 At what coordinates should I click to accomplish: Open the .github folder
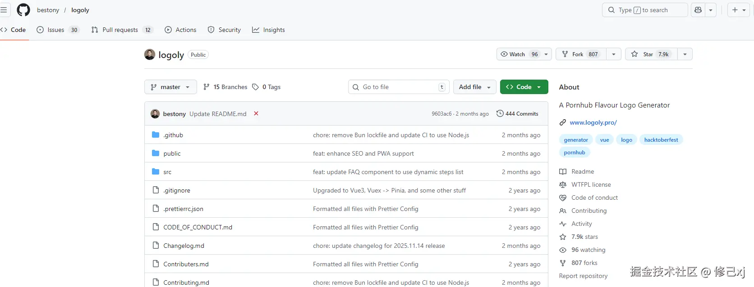click(173, 135)
